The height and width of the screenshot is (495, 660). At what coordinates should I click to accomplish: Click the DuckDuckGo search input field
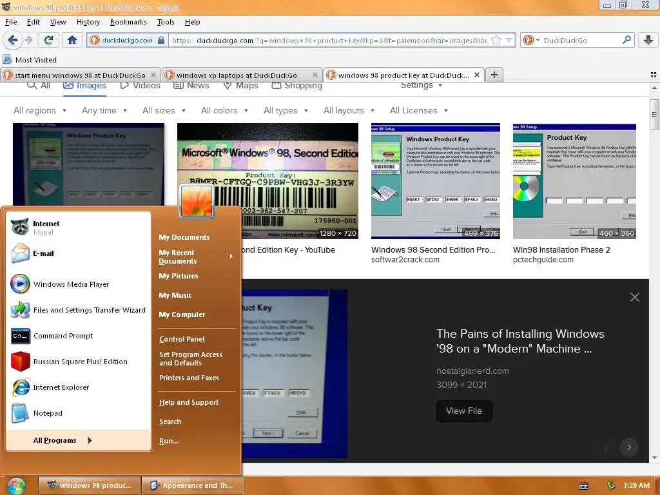click(582, 41)
